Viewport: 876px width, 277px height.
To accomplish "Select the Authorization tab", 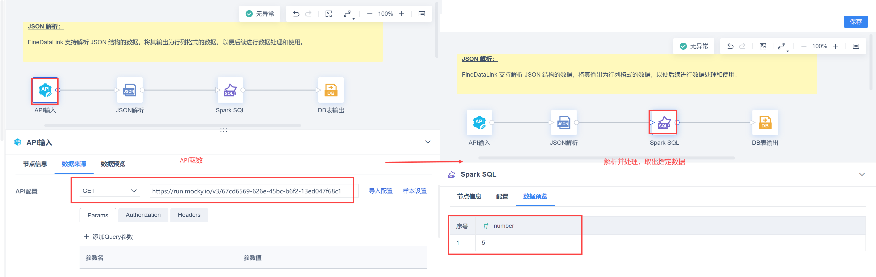I will tap(143, 215).
